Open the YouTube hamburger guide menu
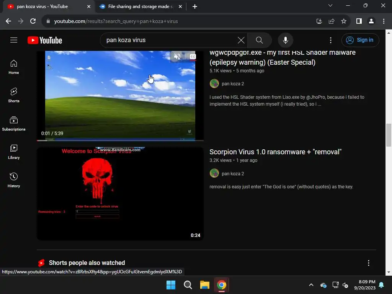 [14, 40]
